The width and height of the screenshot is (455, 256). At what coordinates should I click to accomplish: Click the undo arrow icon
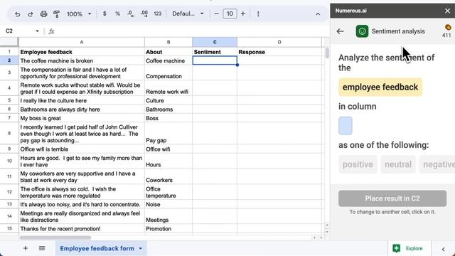(17, 14)
